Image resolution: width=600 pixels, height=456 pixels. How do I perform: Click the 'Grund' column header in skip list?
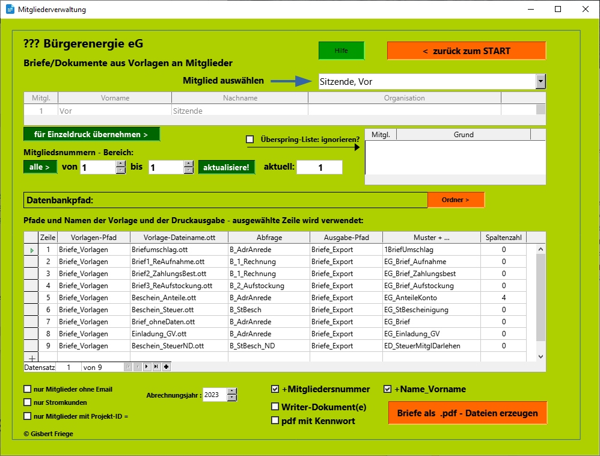click(464, 135)
